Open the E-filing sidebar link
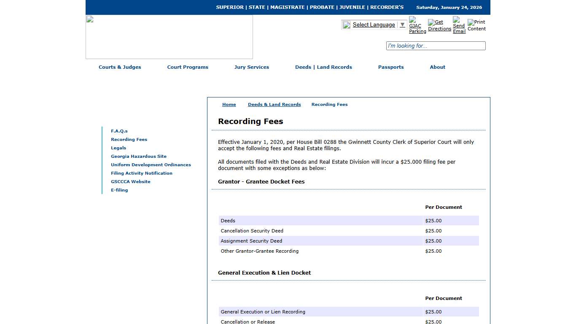 click(x=119, y=190)
